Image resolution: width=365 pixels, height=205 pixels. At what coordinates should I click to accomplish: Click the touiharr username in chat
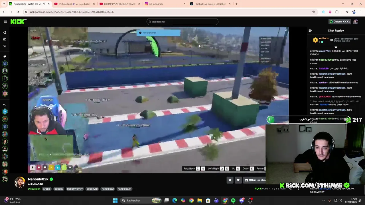click(x=324, y=83)
